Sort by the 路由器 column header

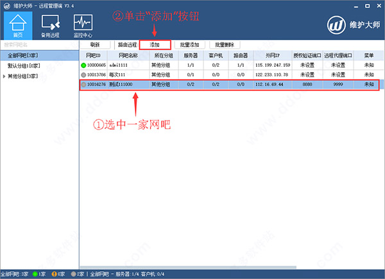point(241,55)
